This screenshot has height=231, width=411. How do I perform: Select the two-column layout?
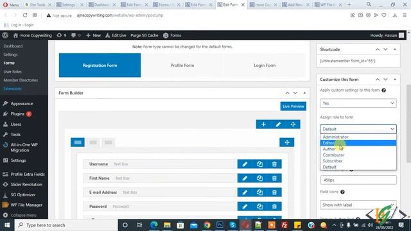pos(93,142)
